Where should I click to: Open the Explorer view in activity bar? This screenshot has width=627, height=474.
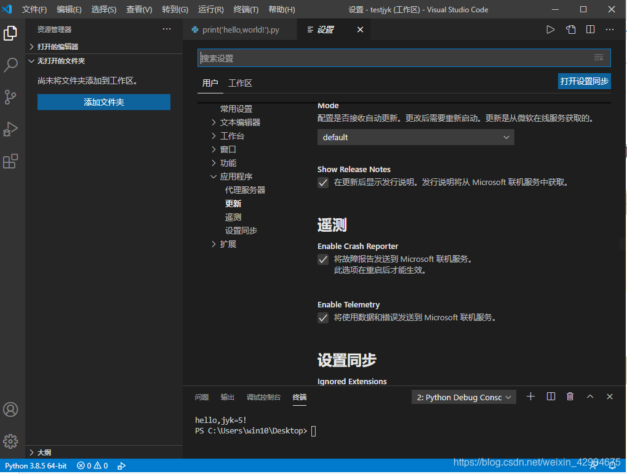pyautogui.click(x=10, y=33)
